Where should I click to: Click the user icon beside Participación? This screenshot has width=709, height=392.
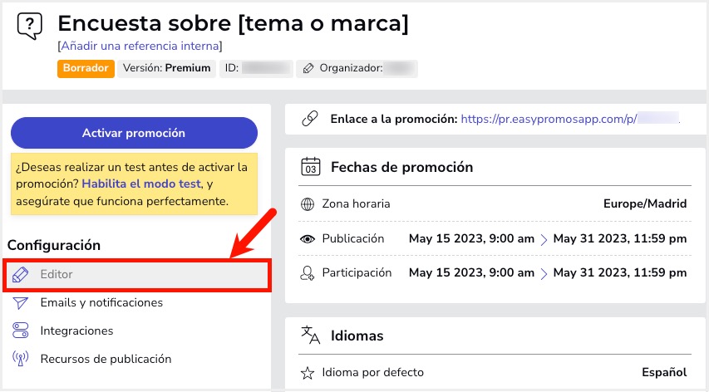tap(308, 272)
